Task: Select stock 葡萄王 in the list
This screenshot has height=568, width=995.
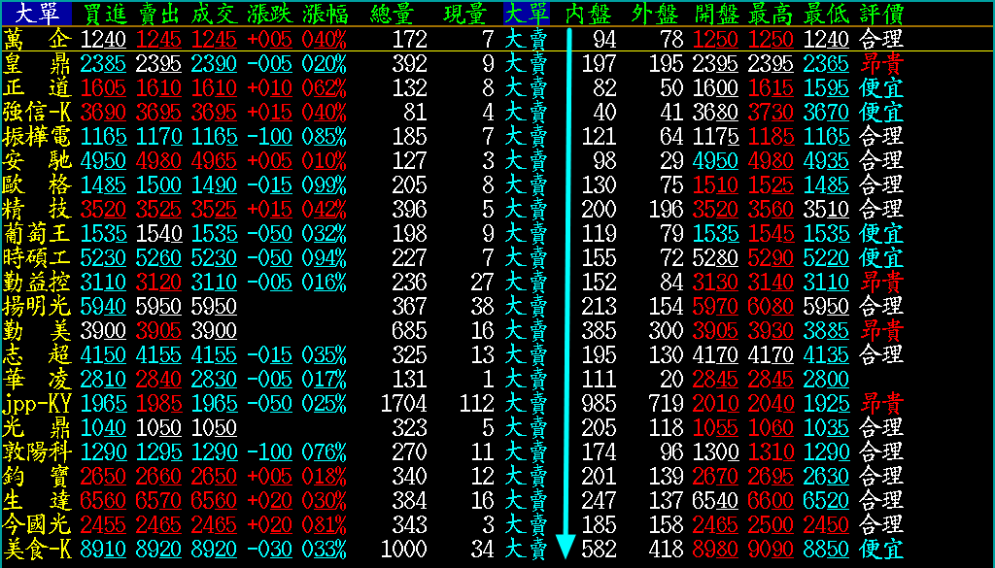Action: coord(36,233)
